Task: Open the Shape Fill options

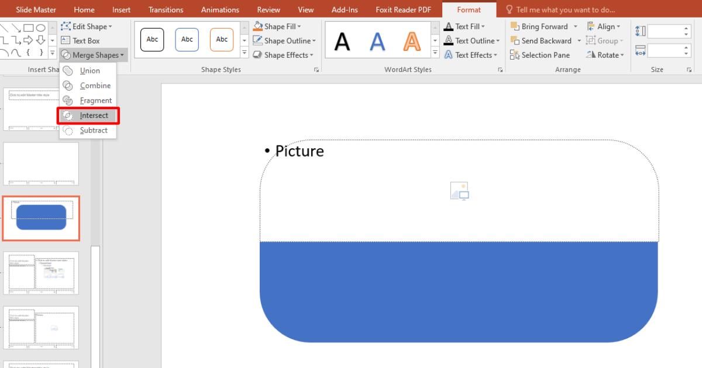Action: [277, 26]
